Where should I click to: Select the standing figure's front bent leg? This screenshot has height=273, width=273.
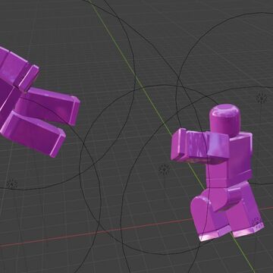coord(206,215)
